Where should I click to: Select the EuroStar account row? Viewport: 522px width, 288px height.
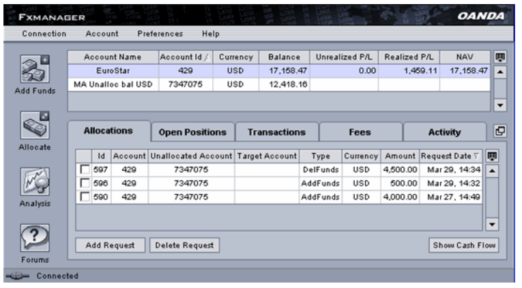279,71
